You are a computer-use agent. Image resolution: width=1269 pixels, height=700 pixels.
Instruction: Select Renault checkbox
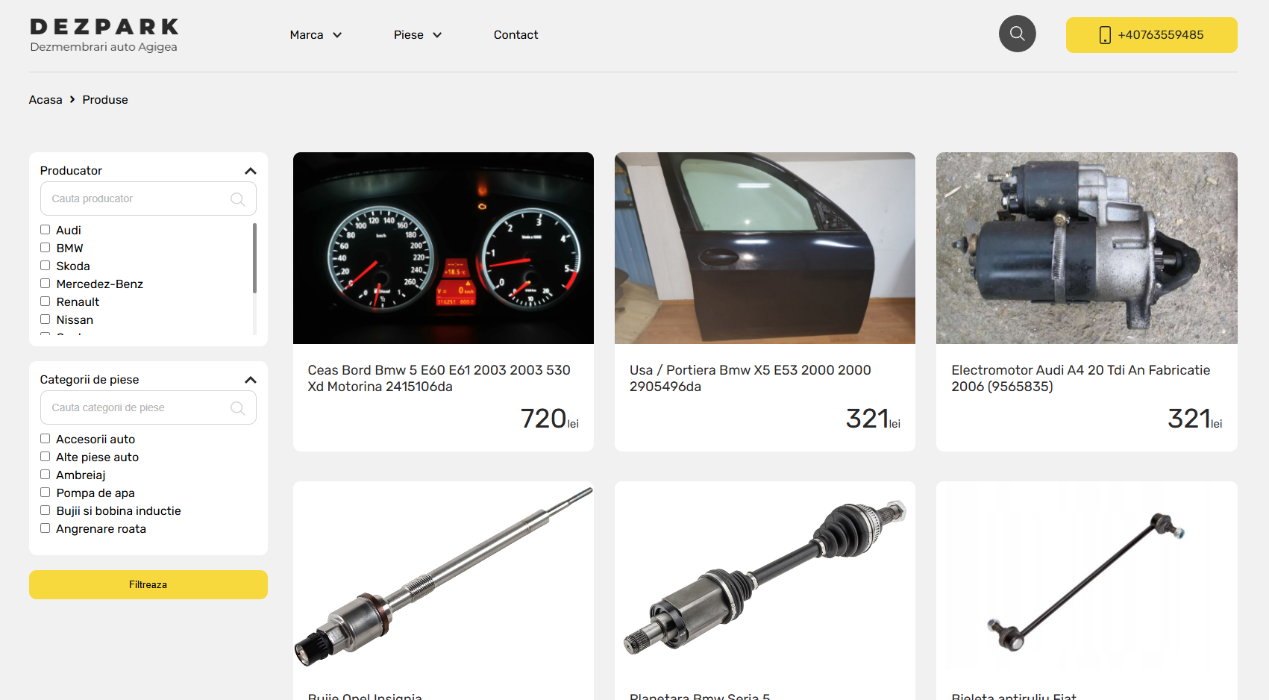(x=46, y=301)
